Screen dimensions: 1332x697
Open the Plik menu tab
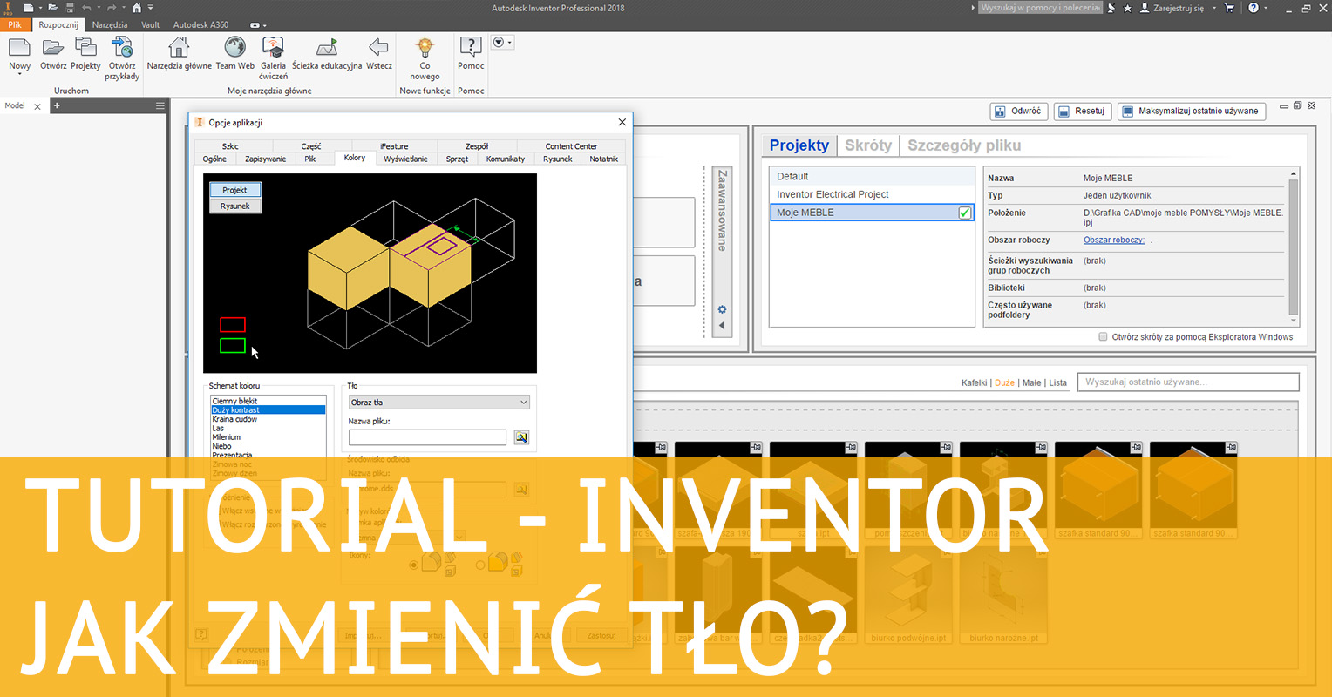click(x=15, y=25)
